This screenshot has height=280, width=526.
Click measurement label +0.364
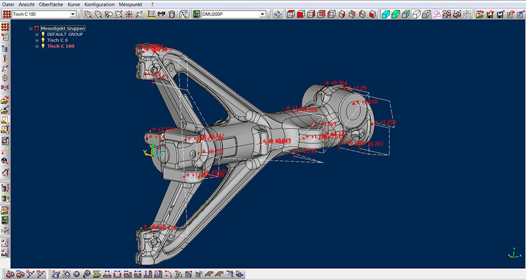click(x=339, y=83)
